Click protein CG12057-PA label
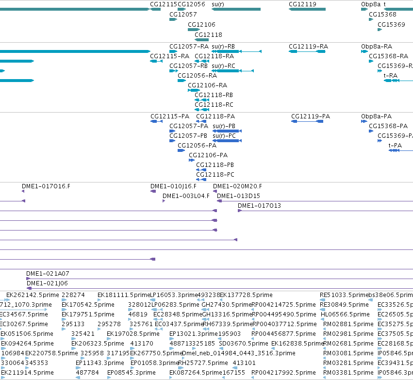This screenshot has height=380, width=413. (189, 126)
